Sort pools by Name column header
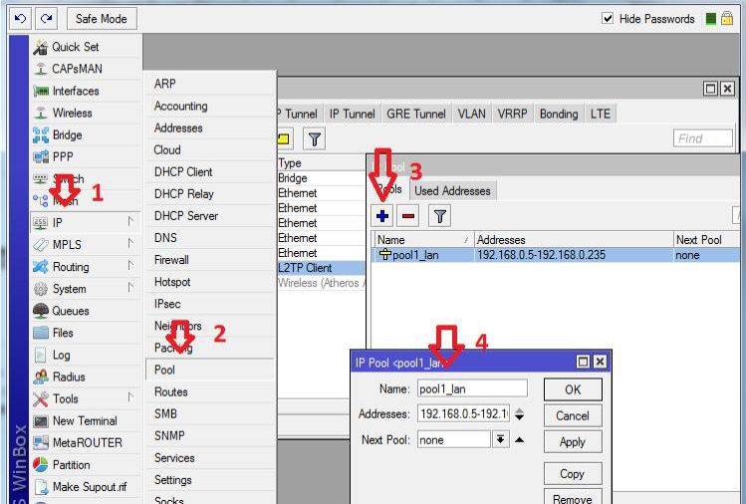The height and width of the screenshot is (504, 746). [x=423, y=239]
